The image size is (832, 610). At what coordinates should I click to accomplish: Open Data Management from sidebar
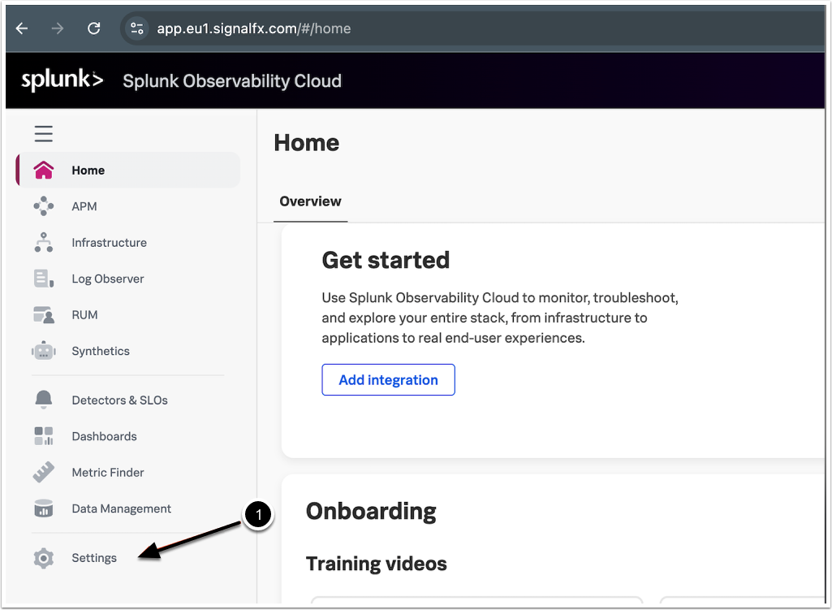(x=122, y=508)
